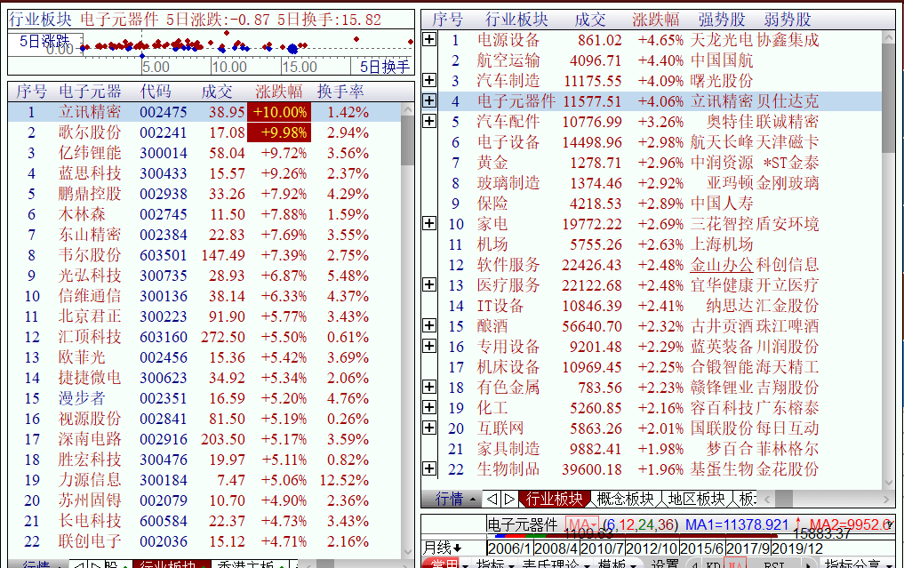This screenshot has height=568, width=904.
Task: Select the 亿纬锂能 stock row
Action: point(204,153)
